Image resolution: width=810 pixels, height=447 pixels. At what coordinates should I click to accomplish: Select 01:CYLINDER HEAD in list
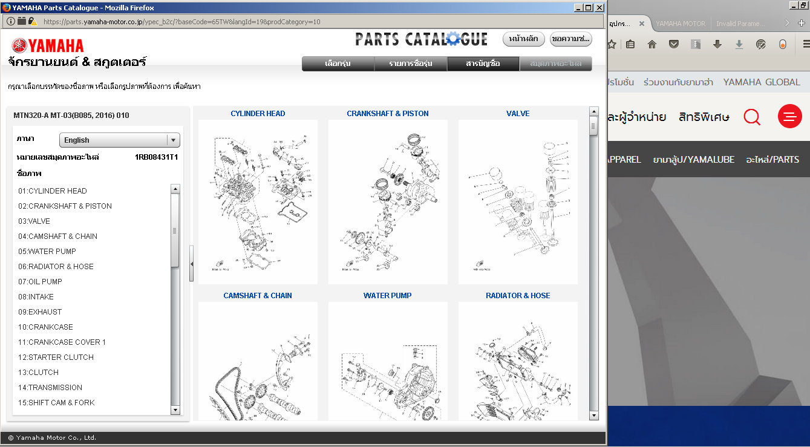[93, 191]
